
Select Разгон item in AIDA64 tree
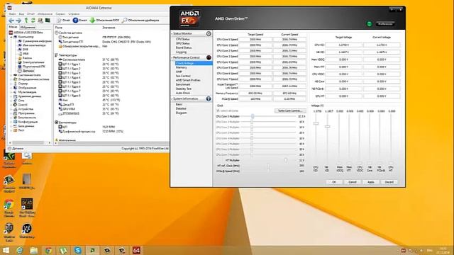pos(27,58)
